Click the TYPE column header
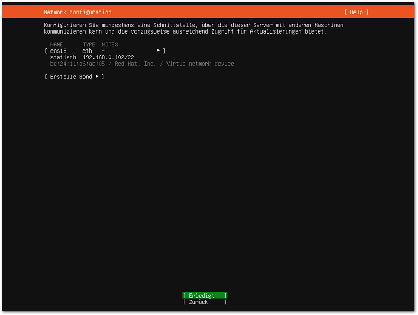The width and height of the screenshot is (418, 315). (x=89, y=45)
